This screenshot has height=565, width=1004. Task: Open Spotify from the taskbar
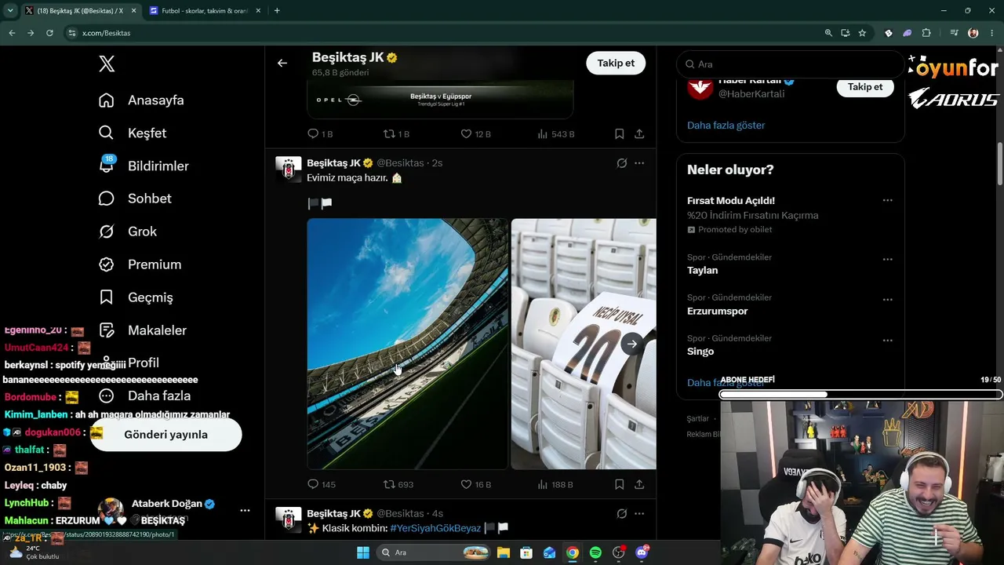[x=595, y=552]
